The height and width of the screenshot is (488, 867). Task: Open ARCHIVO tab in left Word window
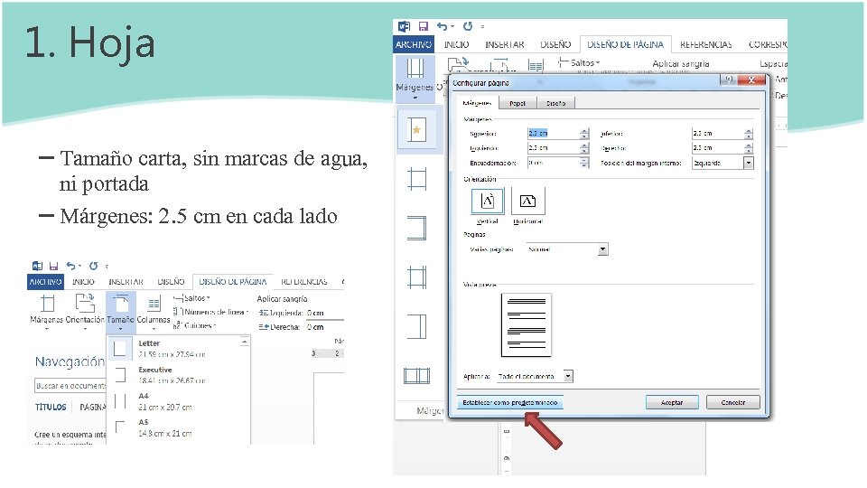(45, 282)
